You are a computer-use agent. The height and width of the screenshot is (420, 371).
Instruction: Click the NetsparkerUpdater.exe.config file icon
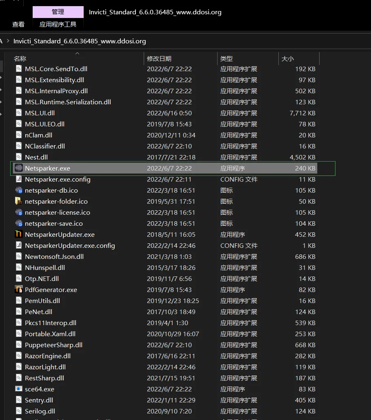coord(19,245)
